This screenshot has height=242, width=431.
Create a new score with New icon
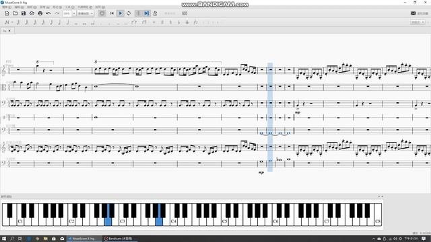pyautogui.click(x=7, y=13)
